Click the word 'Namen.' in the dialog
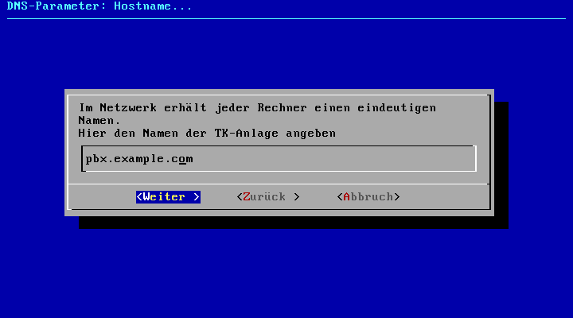 (x=99, y=121)
